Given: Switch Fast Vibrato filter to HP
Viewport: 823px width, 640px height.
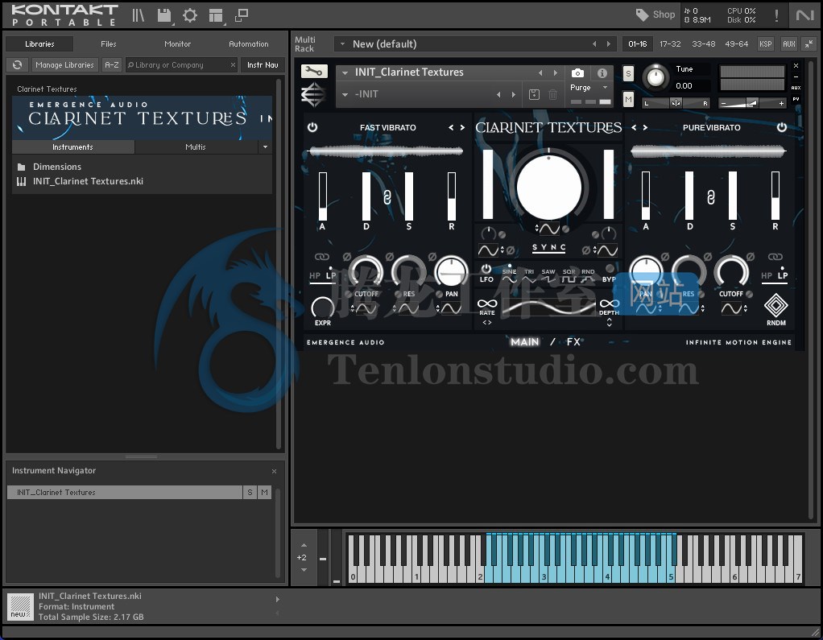Looking at the screenshot, I should [314, 275].
